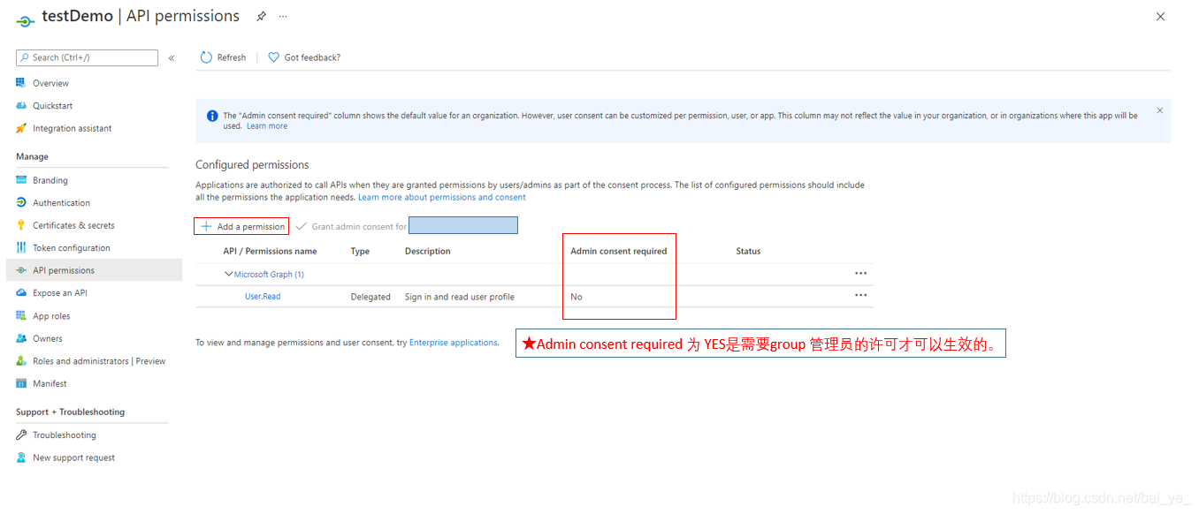Click the App roles icon

click(21, 315)
